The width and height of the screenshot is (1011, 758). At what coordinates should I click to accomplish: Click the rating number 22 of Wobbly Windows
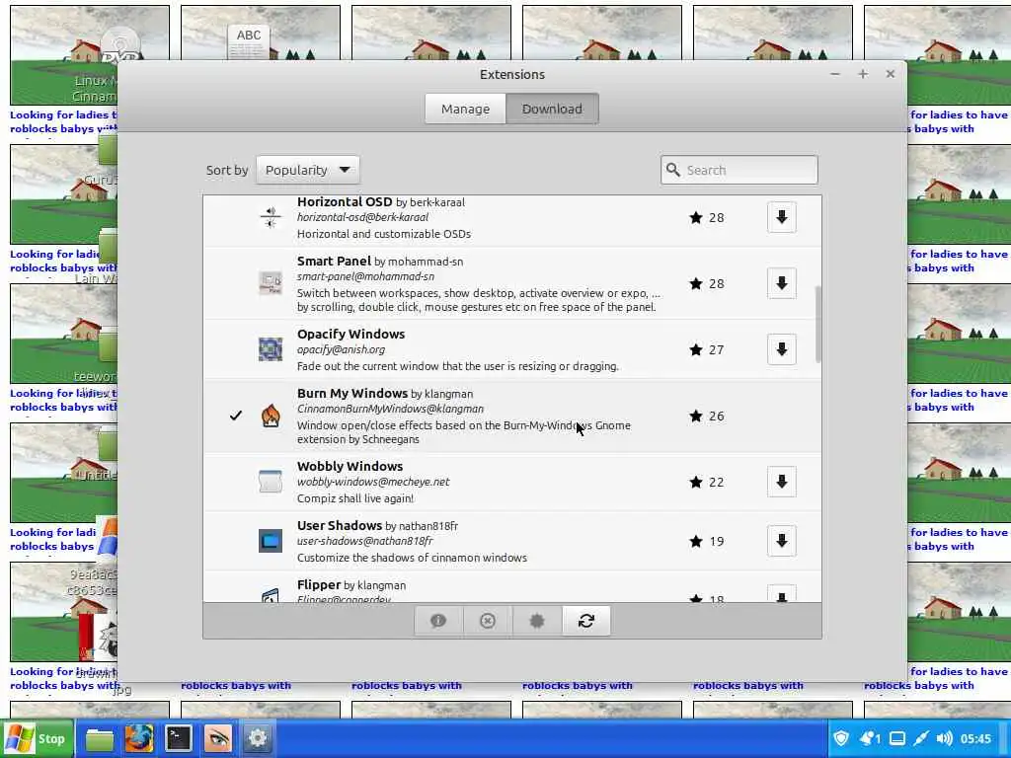pyautogui.click(x=717, y=482)
